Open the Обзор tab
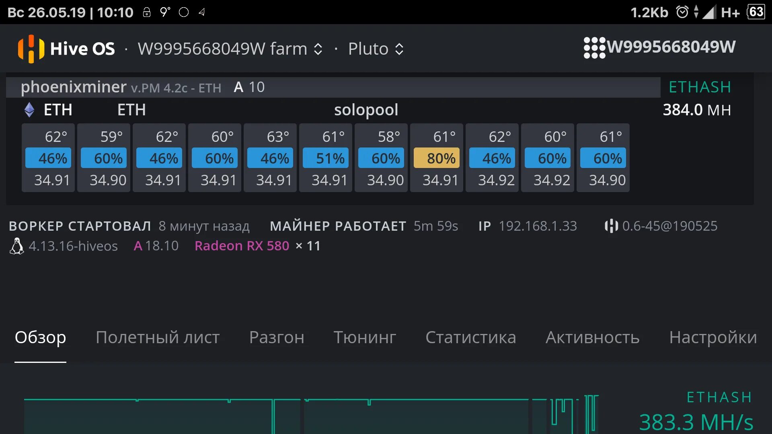Screen dimensions: 772x434 [40, 338]
